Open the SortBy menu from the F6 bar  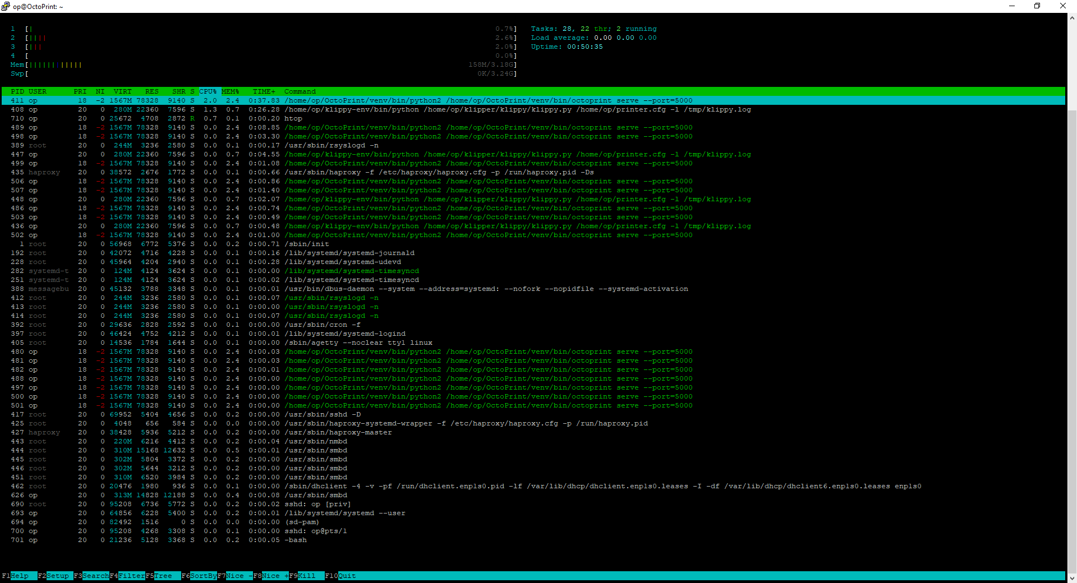(x=204, y=576)
